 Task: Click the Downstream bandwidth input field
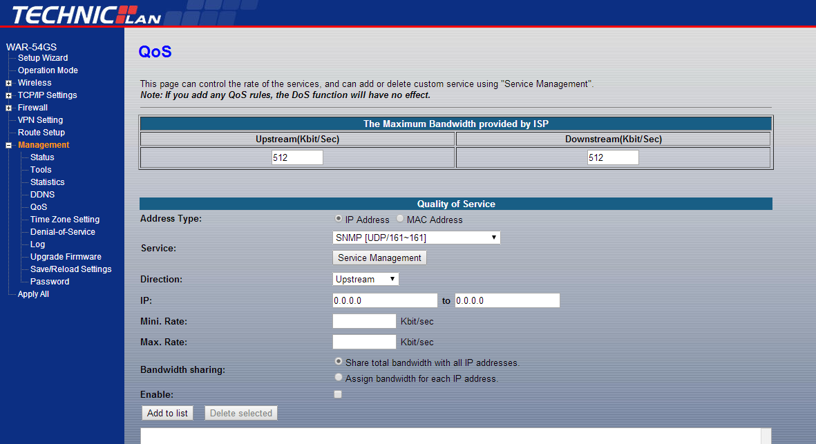[613, 157]
